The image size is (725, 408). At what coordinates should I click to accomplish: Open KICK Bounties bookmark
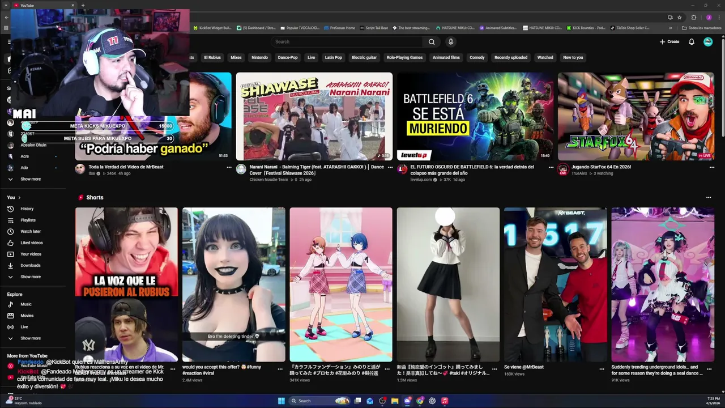coord(586,28)
